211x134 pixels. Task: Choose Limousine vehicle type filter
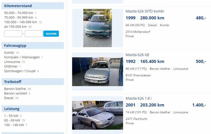point(12,62)
